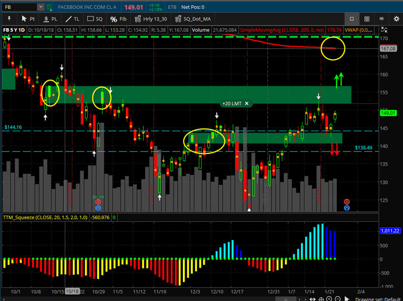
Task: Click the crosshair target icon
Action: (321, 299)
